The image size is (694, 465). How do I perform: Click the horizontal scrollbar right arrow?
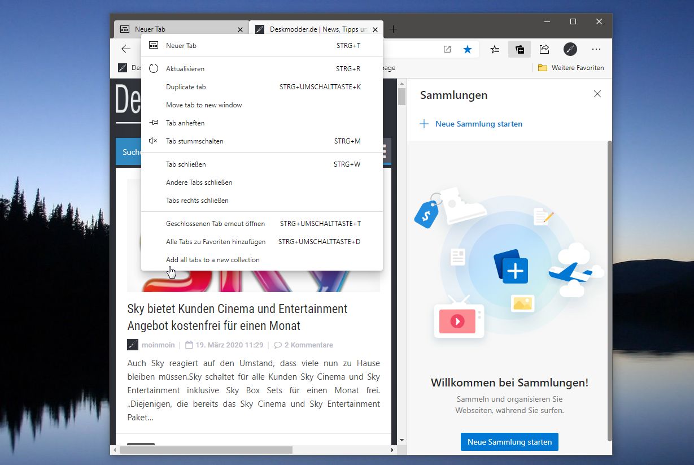point(393,450)
